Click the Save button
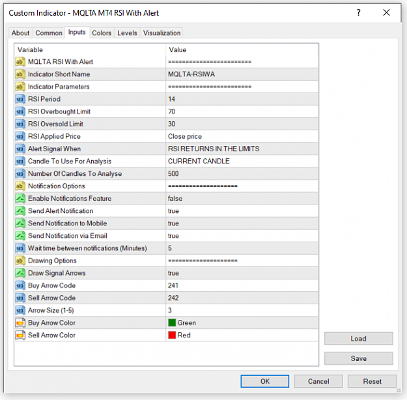407x400 pixels. pyautogui.click(x=358, y=358)
